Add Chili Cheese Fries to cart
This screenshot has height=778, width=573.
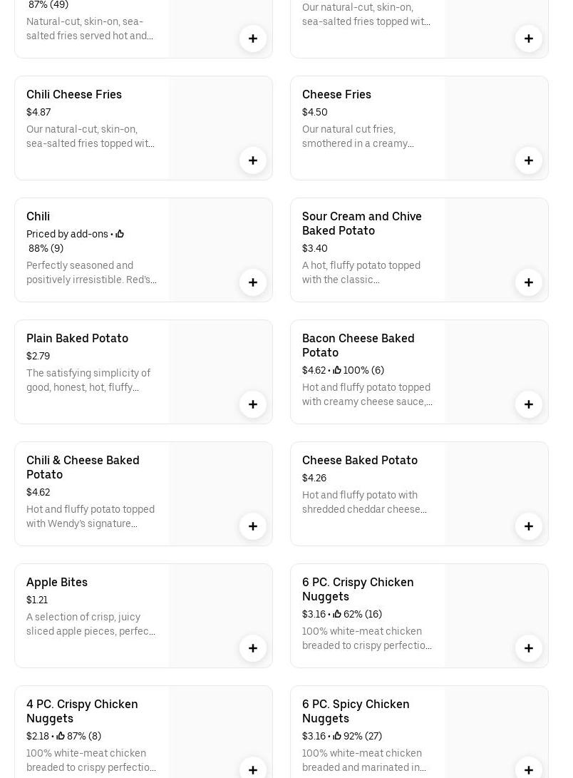coord(253,160)
